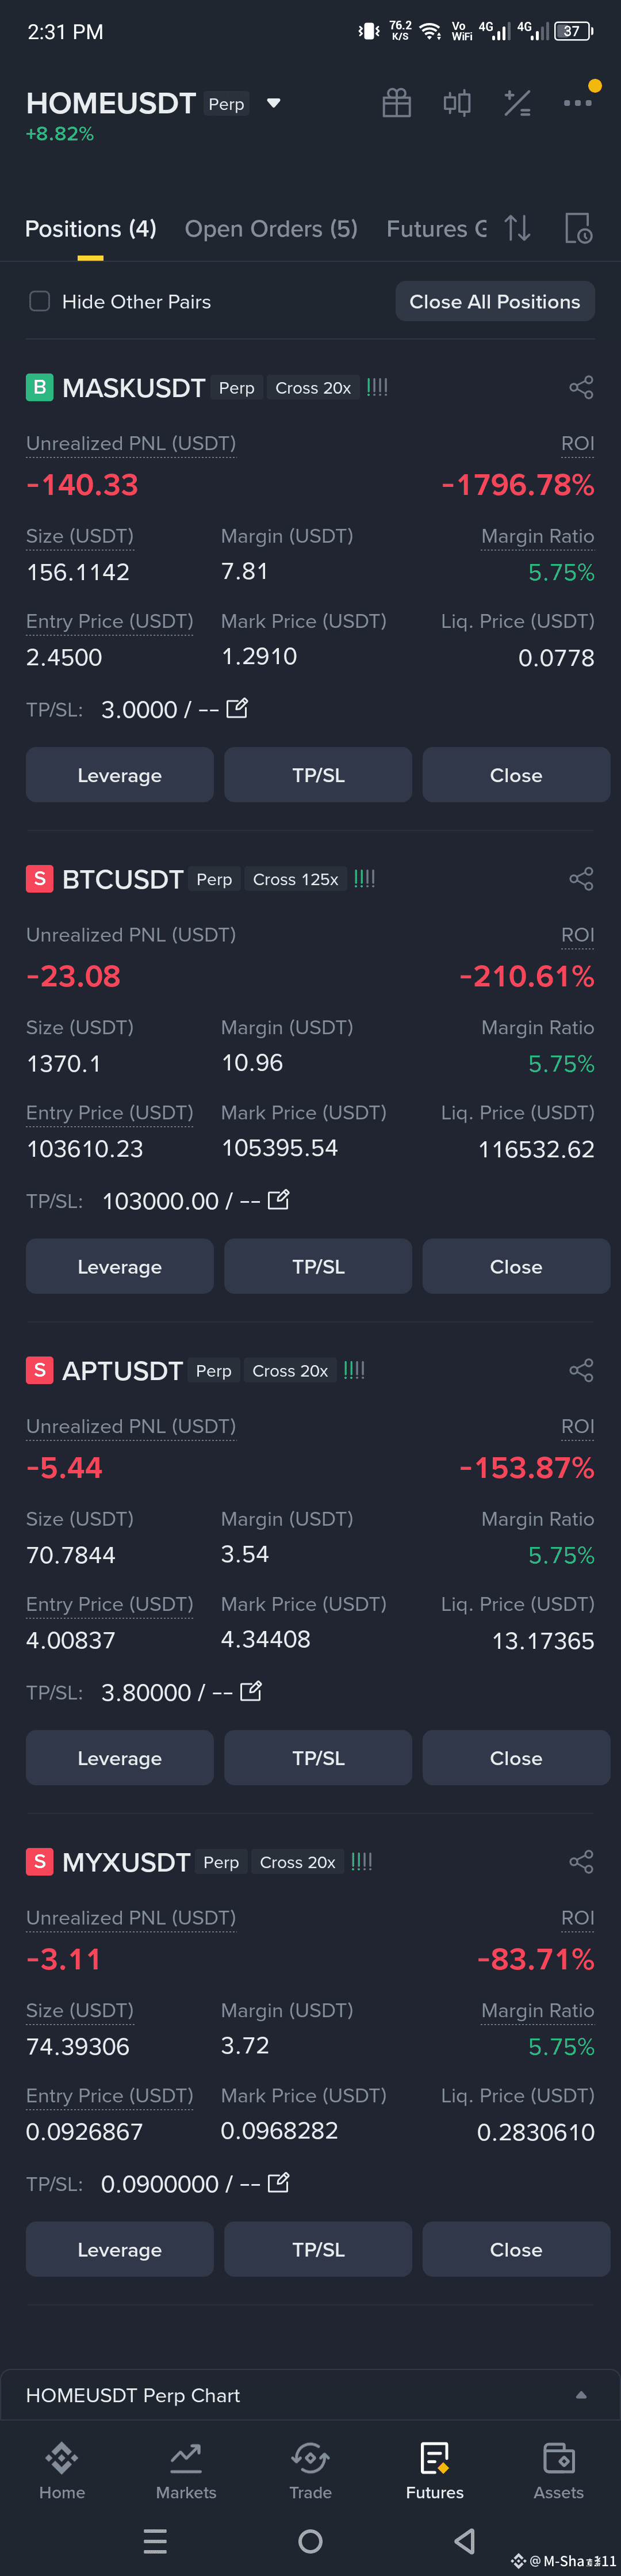Open the percent calculator icon

517,103
